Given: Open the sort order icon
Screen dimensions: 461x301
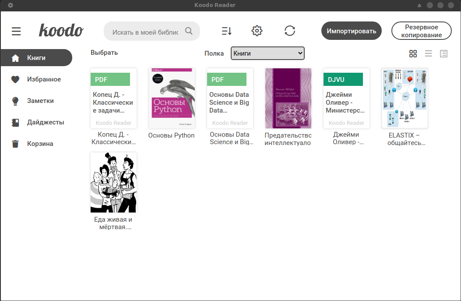Looking at the screenshot, I should 226,31.
